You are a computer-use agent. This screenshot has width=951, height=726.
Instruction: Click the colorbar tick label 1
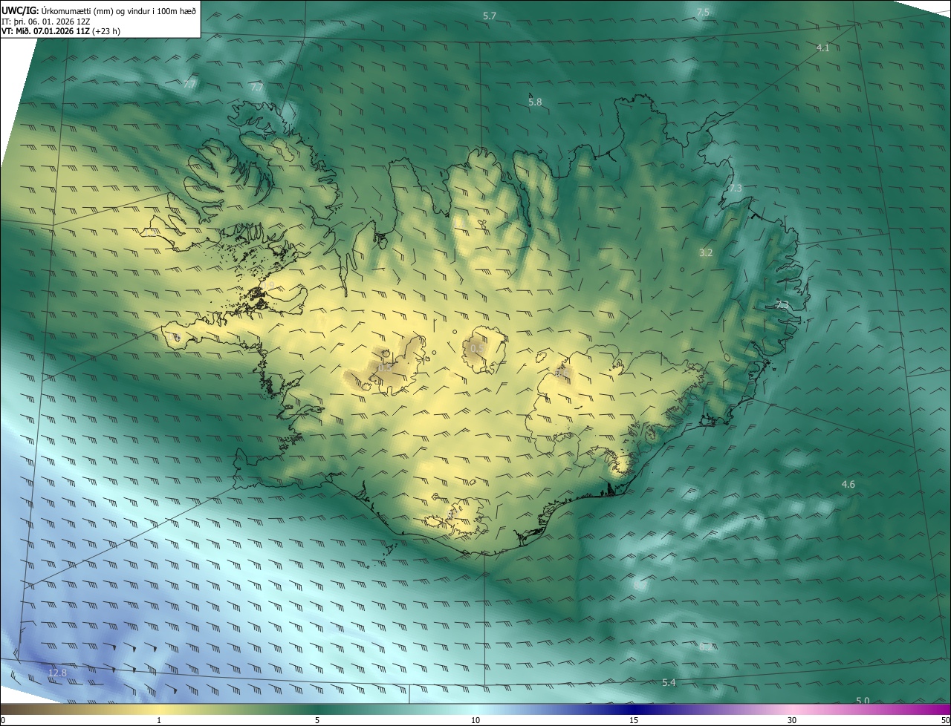pos(159,721)
